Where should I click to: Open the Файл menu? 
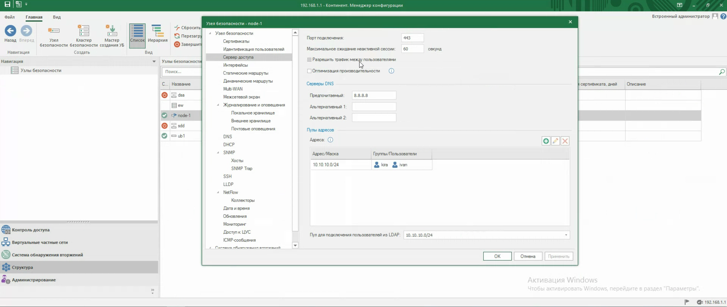tap(9, 17)
